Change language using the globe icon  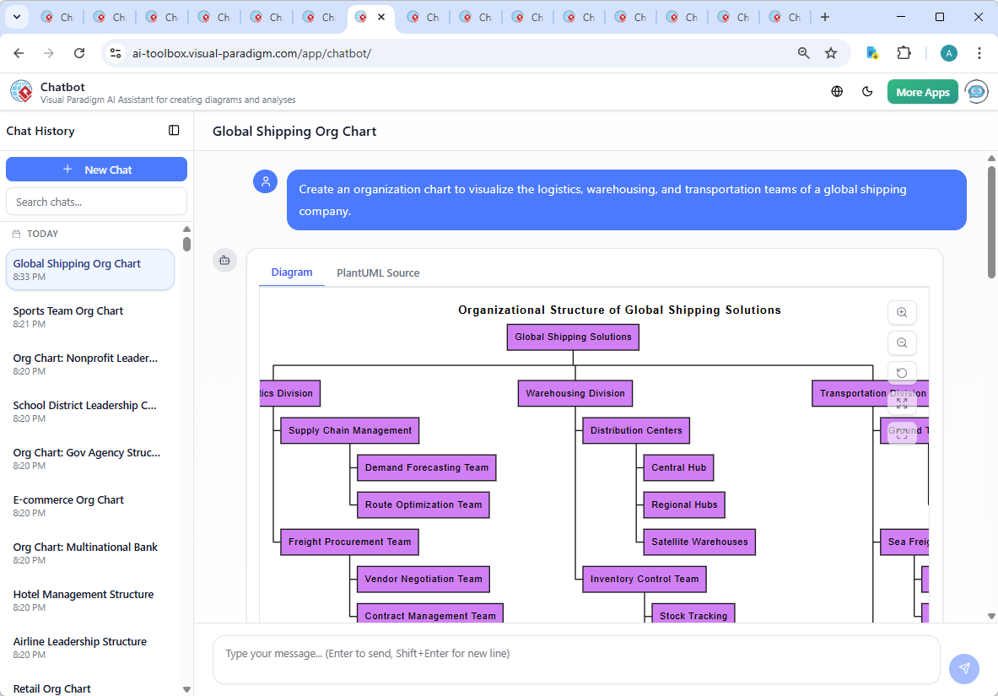coord(837,91)
